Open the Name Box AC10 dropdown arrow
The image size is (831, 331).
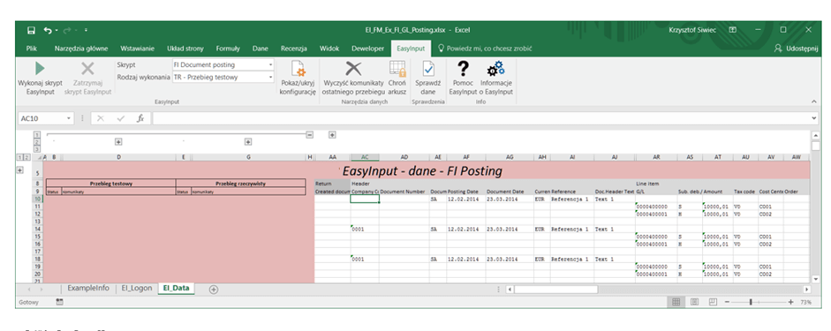coord(69,118)
